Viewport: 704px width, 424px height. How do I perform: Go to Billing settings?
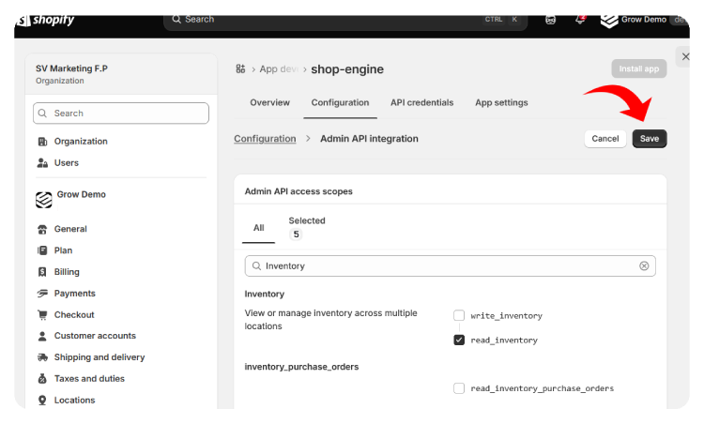pyautogui.click(x=67, y=272)
